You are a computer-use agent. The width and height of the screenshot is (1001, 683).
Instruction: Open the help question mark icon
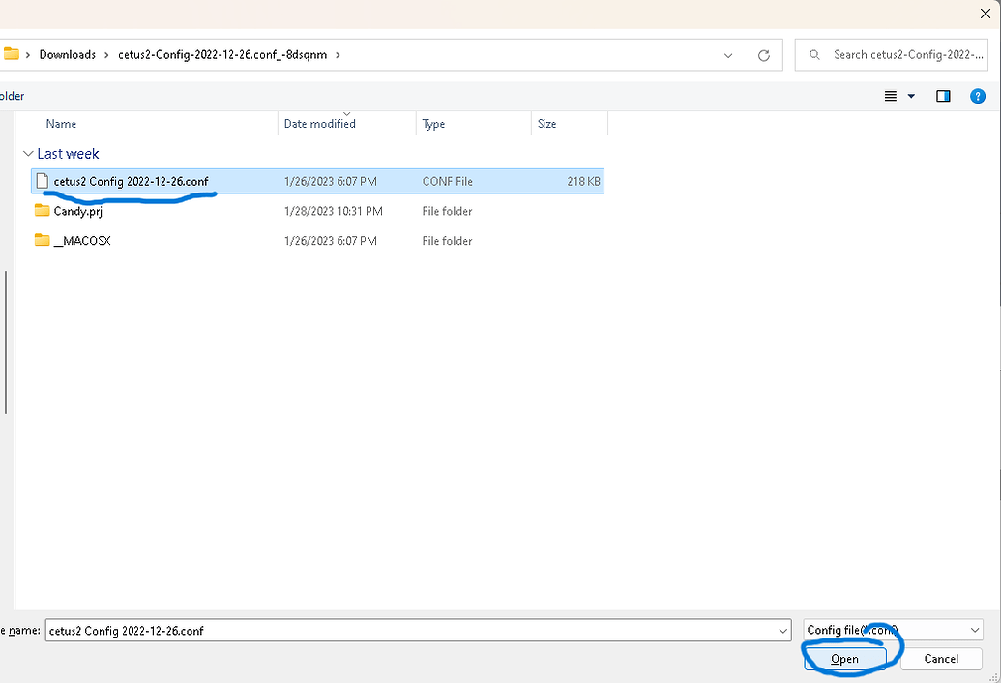click(x=977, y=96)
